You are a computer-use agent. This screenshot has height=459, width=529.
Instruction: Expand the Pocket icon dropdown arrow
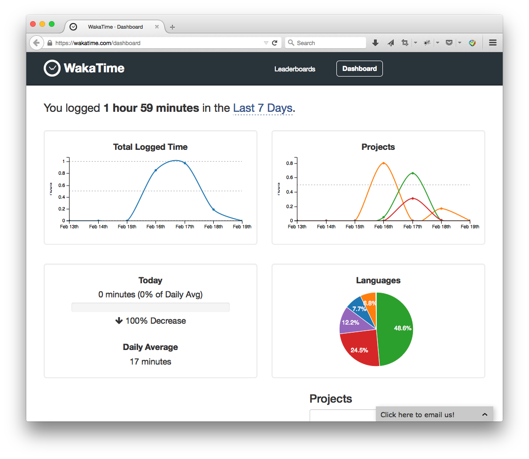(459, 43)
